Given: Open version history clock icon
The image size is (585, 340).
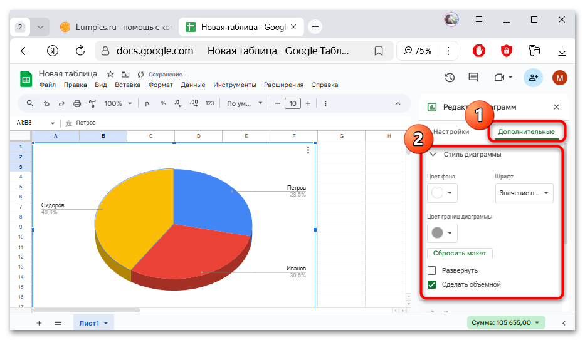Looking at the screenshot, I should 450,77.
